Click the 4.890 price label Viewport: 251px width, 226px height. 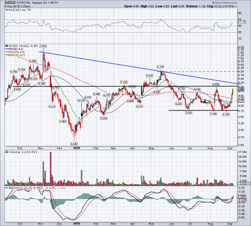pyautogui.click(x=157, y=92)
